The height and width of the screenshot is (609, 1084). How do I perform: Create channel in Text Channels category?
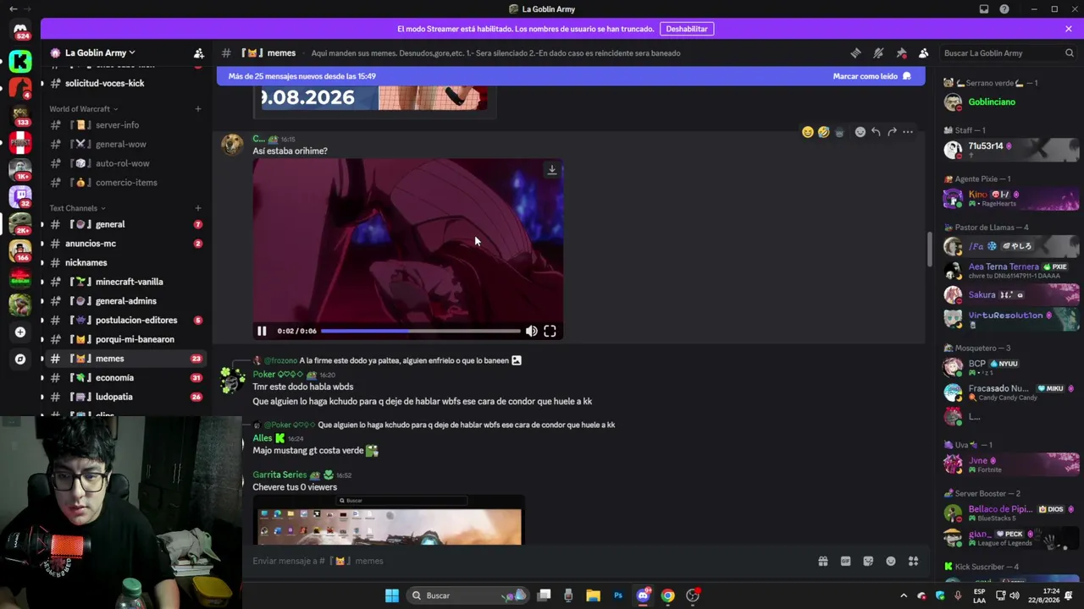(x=198, y=208)
